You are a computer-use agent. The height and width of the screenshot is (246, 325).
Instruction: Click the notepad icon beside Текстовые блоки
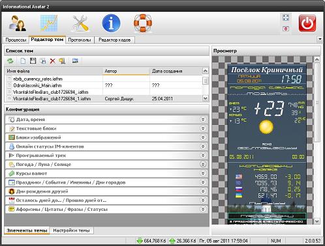(x=12, y=128)
